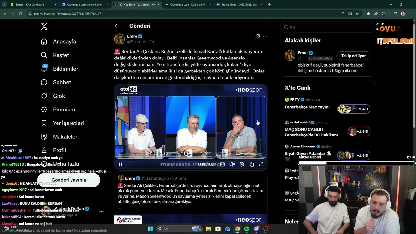Join Alper Bahadır Siyah Giyen Adamlar
The image size is (416, 234).
click(x=354, y=155)
